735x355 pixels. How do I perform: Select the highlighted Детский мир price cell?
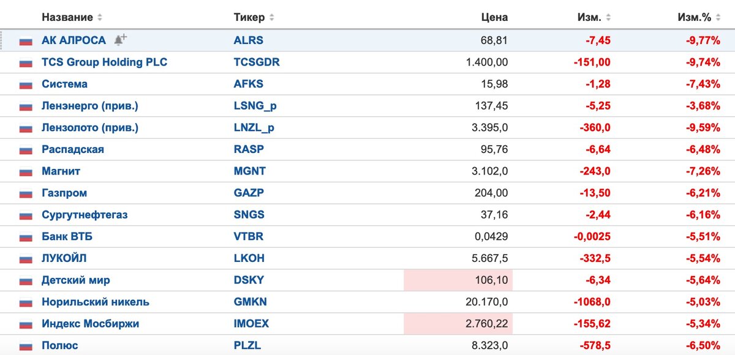458,280
